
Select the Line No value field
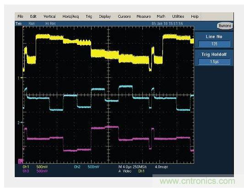point(214,44)
